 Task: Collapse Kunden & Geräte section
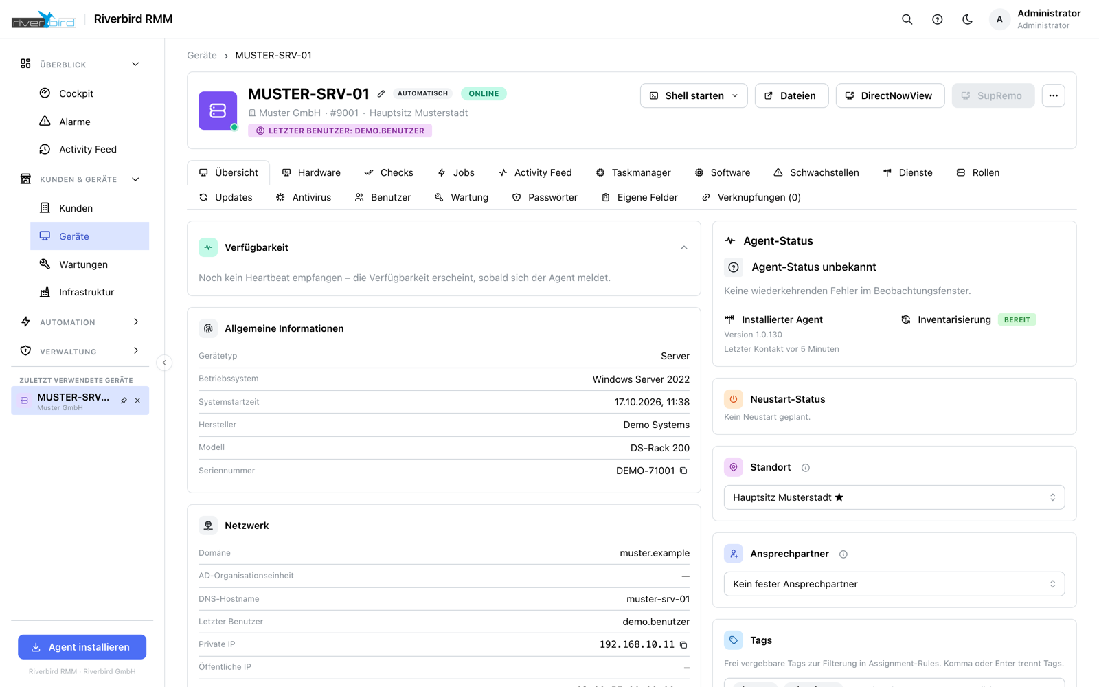tap(135, 179)
